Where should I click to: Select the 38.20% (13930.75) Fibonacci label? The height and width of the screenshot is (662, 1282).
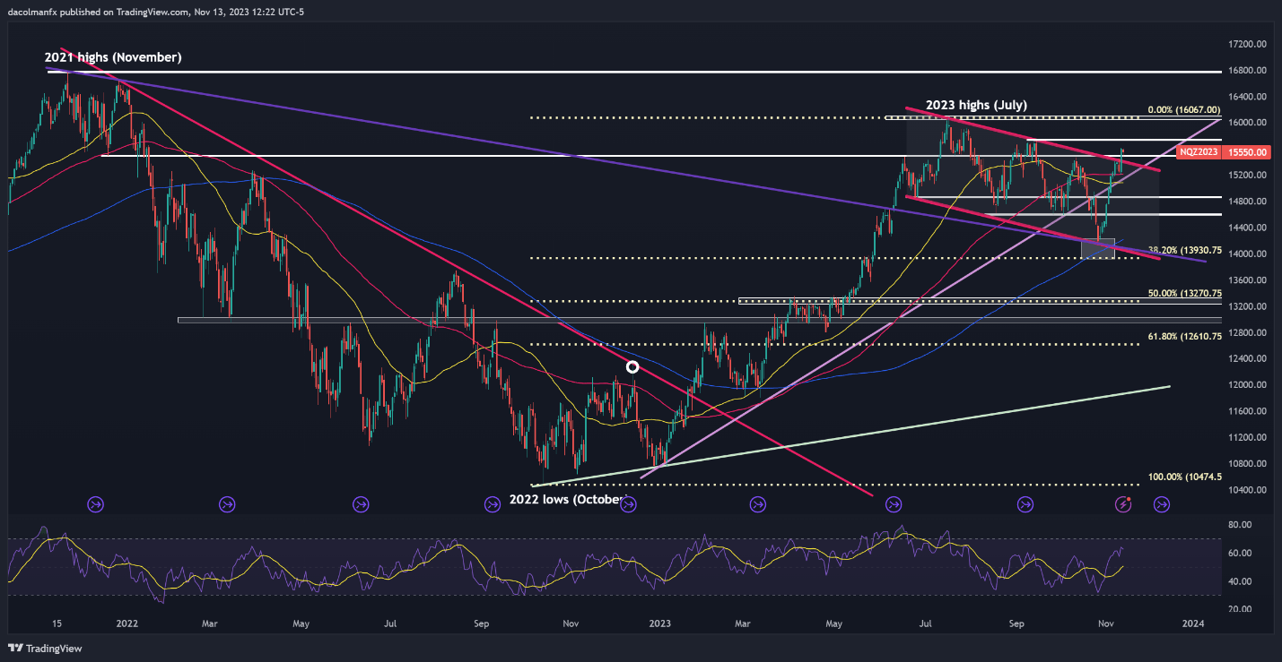1184,252
